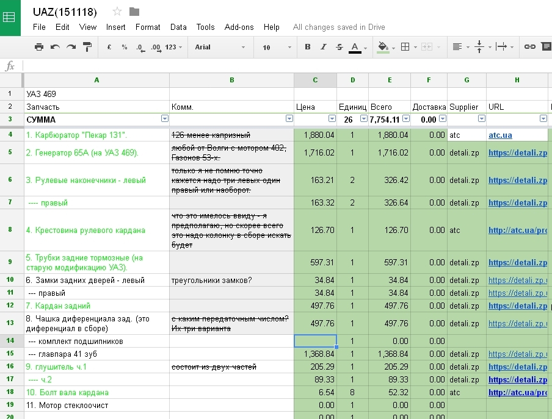Open the Arial font dropdown
This screenshot has width=552, height=419.
220,47
